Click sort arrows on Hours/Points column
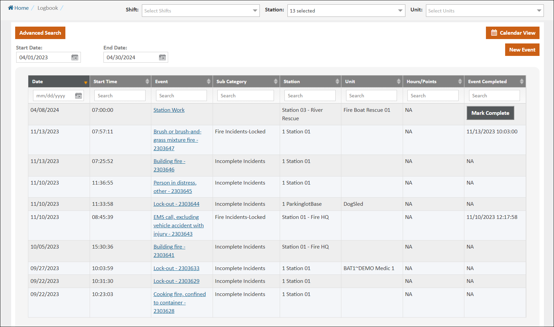The image size is (554, 327). (460, 81)
